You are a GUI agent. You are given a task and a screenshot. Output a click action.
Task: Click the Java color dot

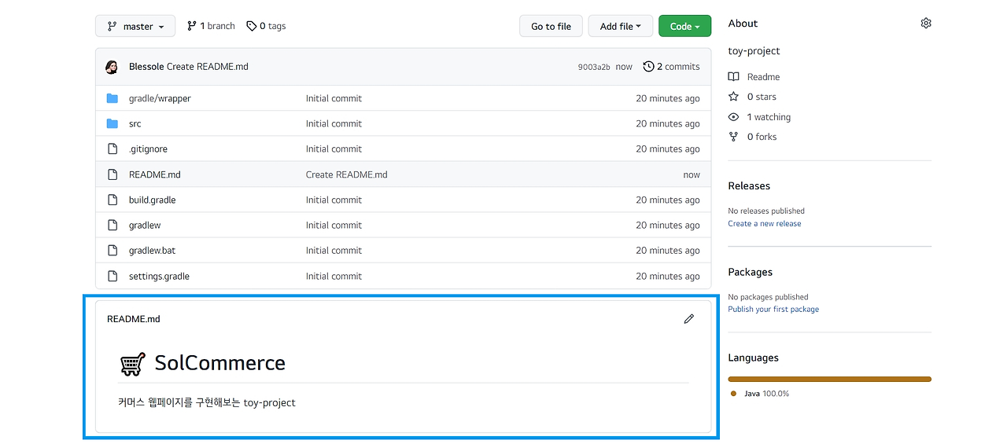pos(733,394)
